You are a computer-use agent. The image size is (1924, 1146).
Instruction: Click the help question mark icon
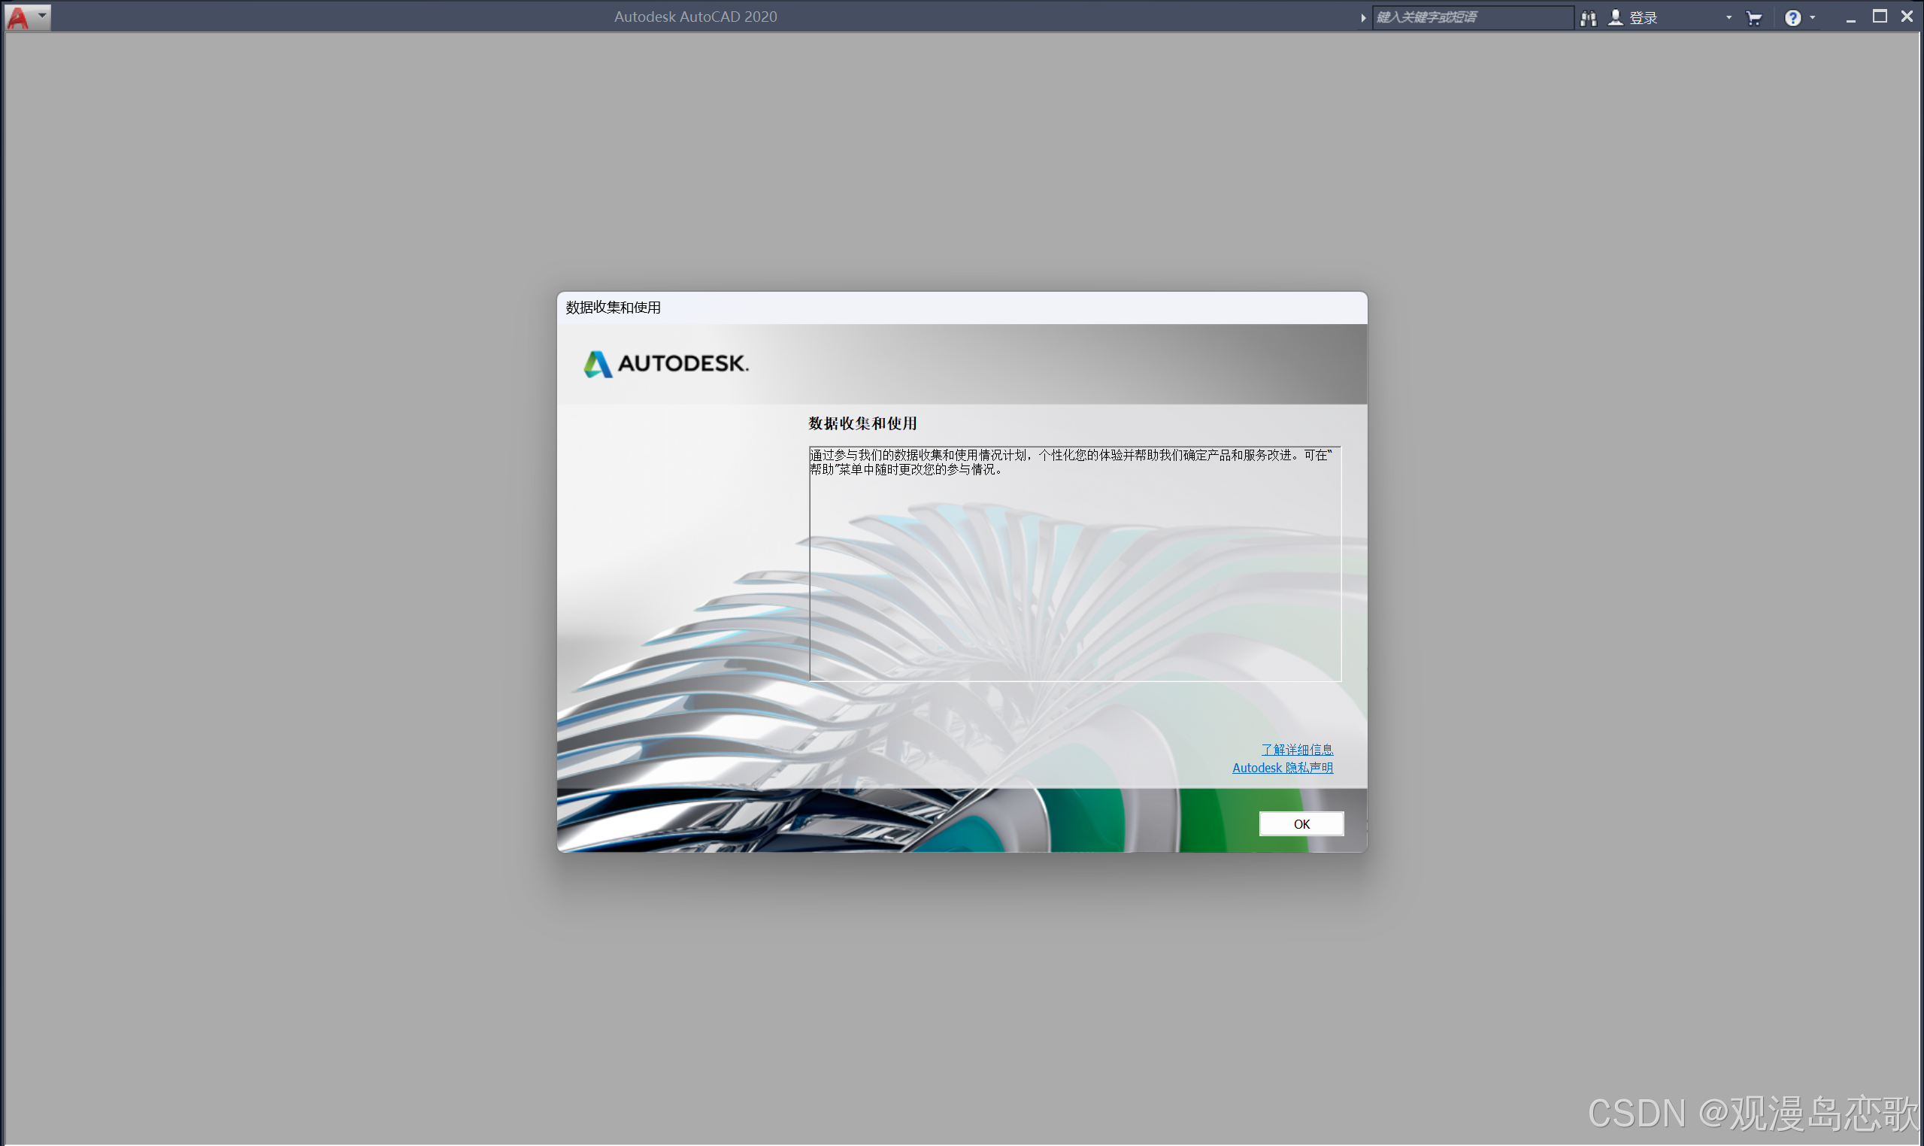[x=1792, y=18]
